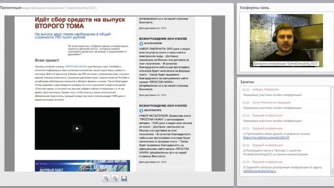334x188 pixels.
Task: Click the sponsor count icon under 500 ₽ reward
Action: pyautogui.click(x=141, y=111)
